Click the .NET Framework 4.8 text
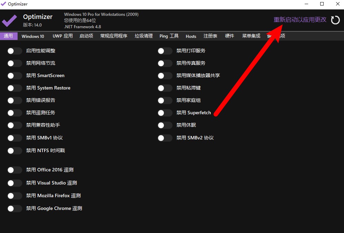Viewport: 344px width, 233px height. (x=82, y=27)
